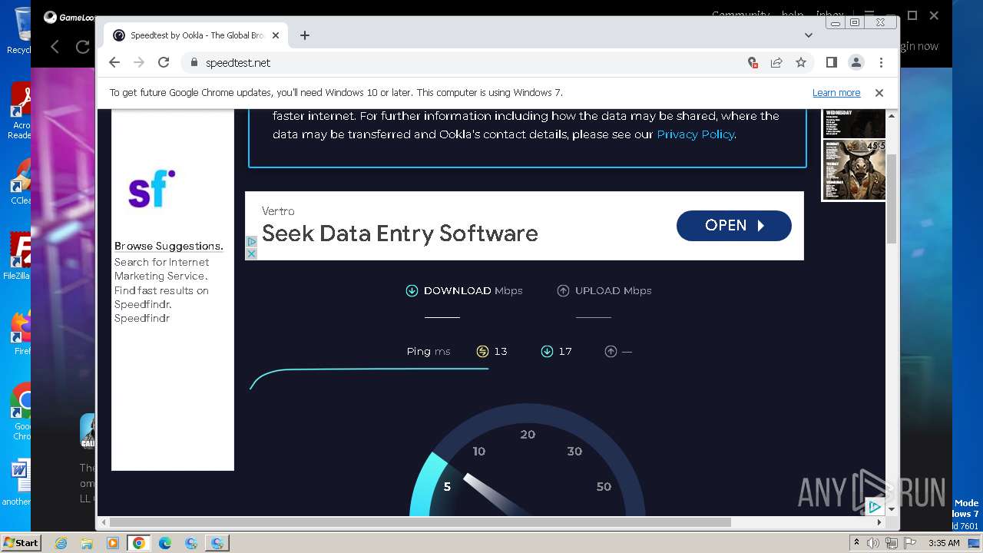Click the idle ping icon value 13
Screen dimensions: 983x553
(482, 351)
